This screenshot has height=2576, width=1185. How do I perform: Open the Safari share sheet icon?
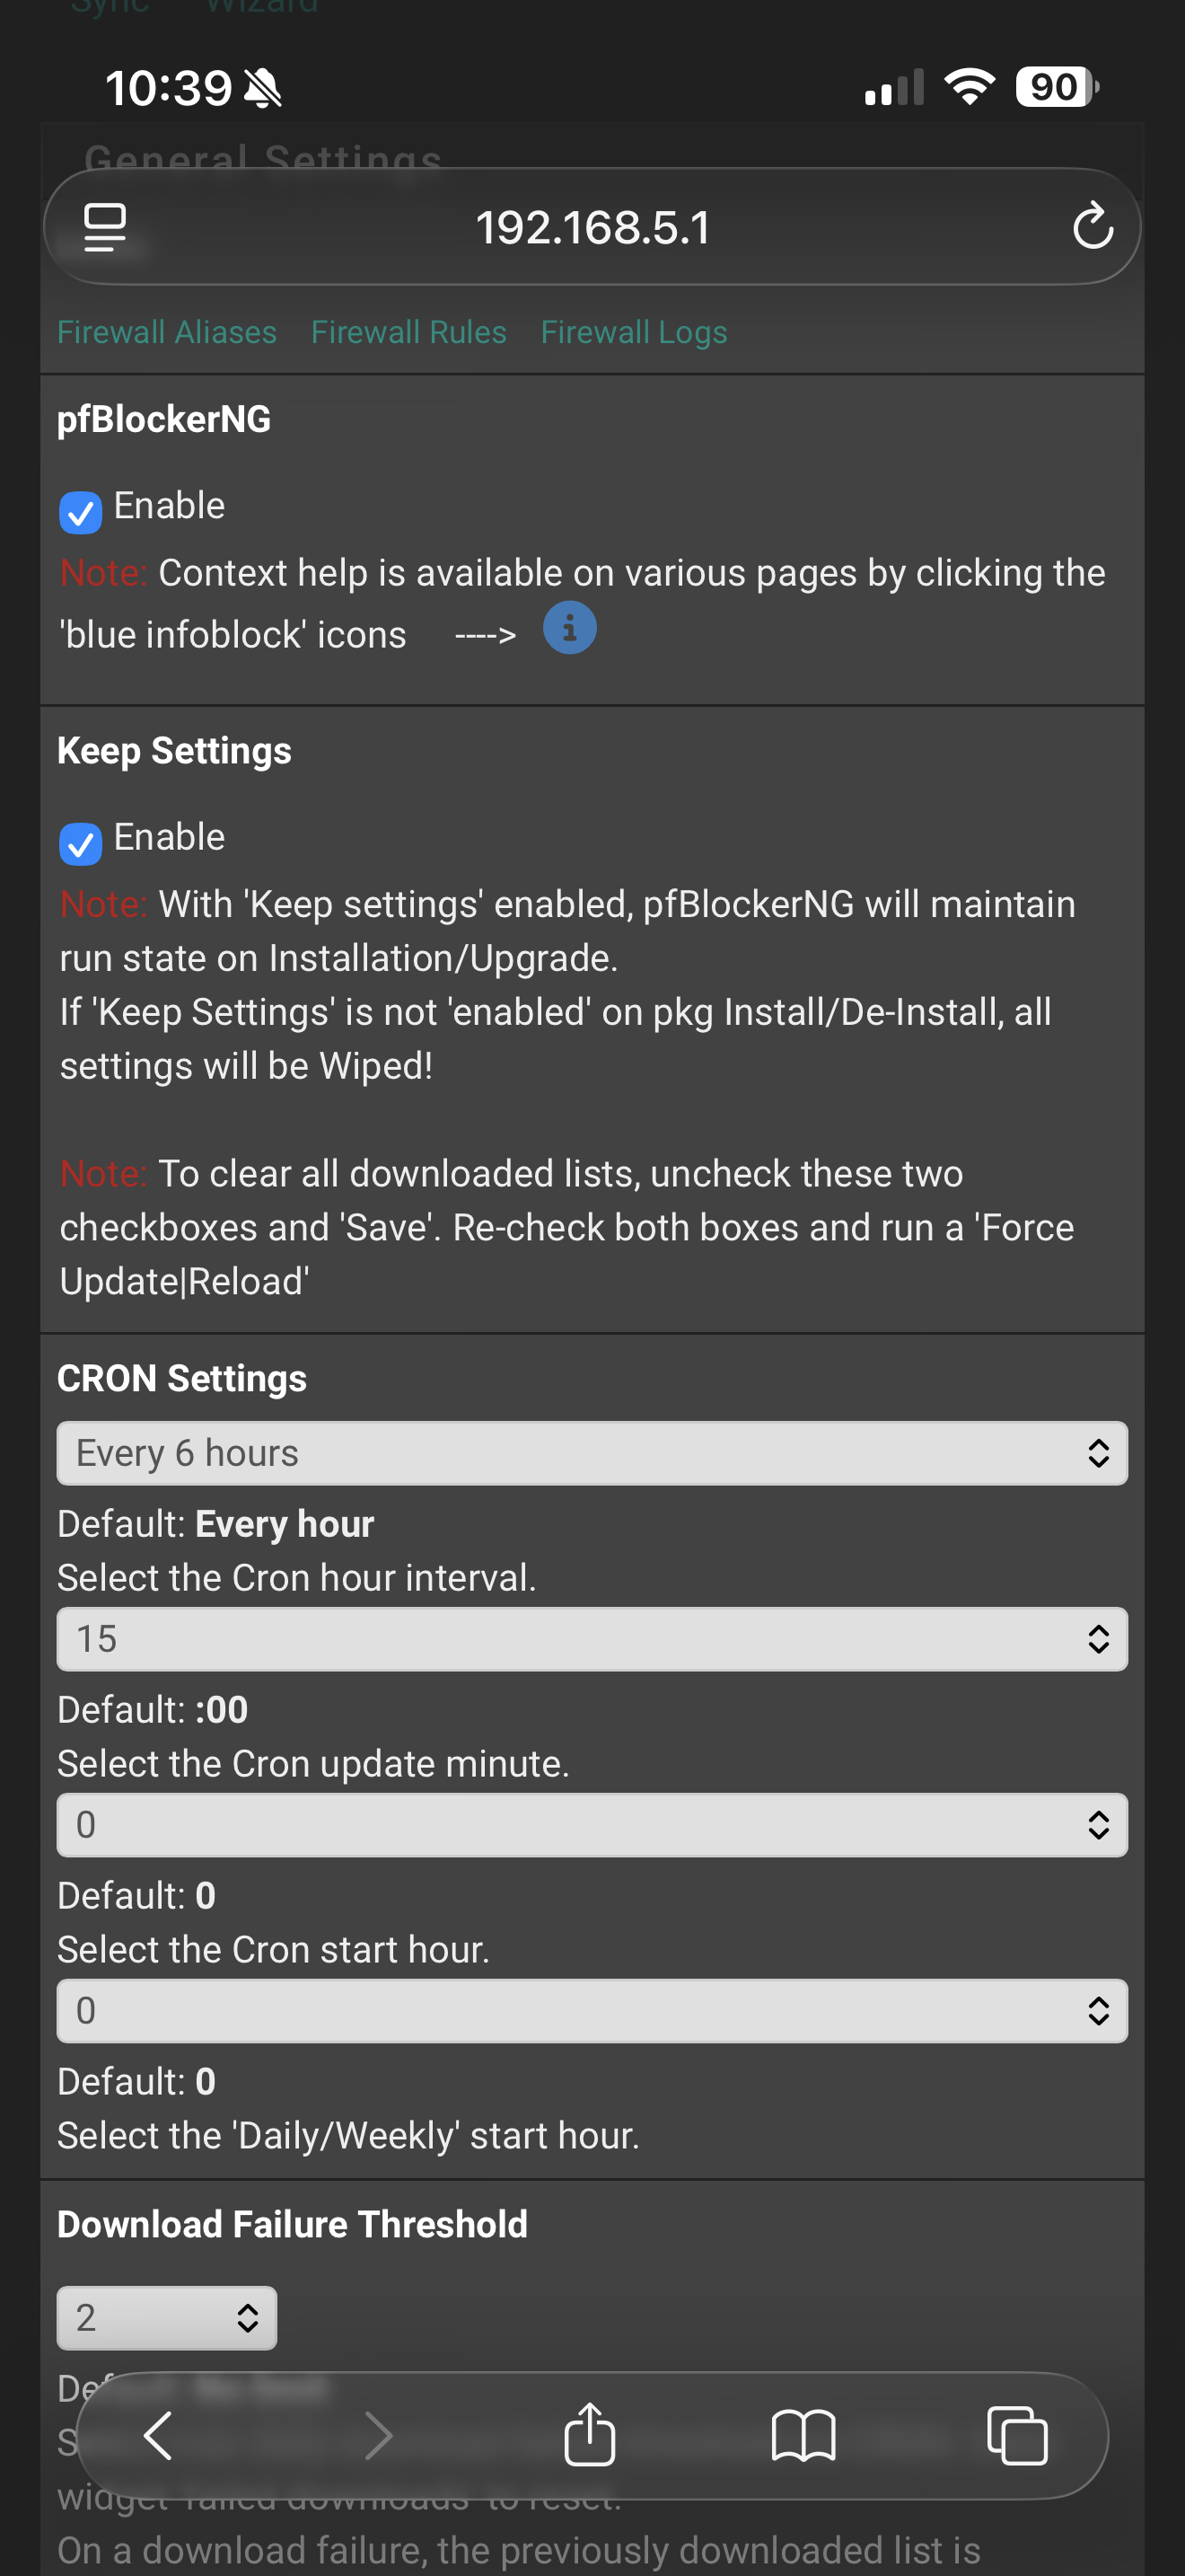tap(590, 2435)
